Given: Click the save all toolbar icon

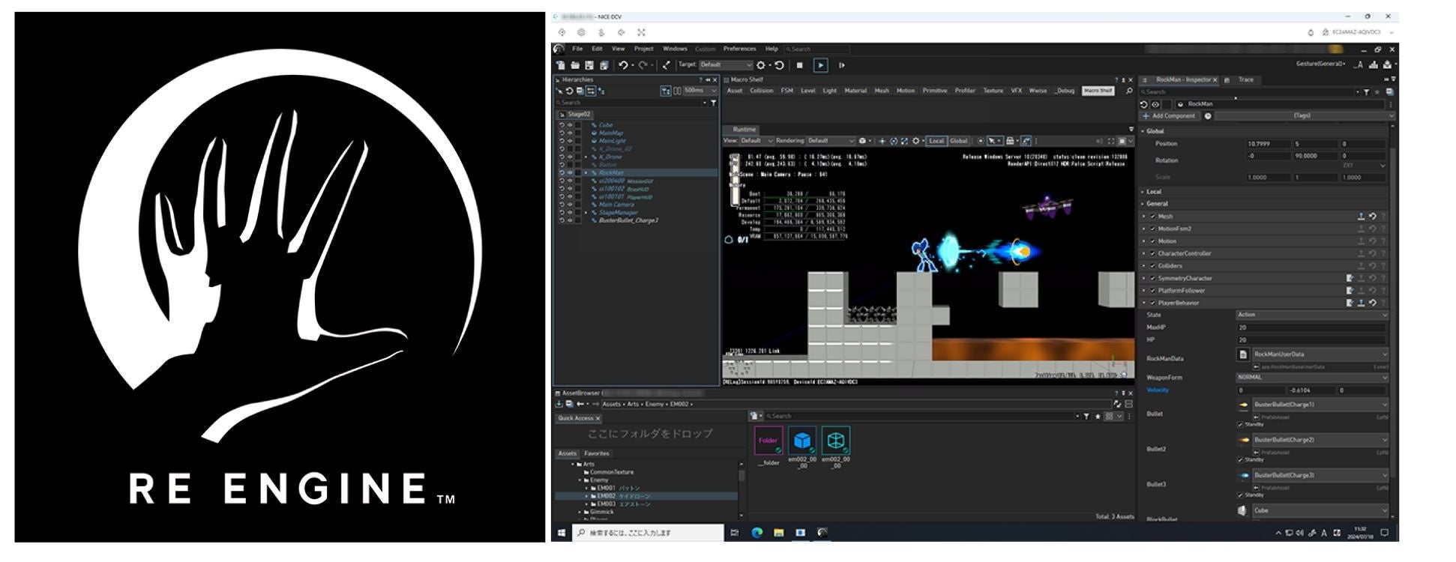Looking at the screenshot, I should (604, 65).
